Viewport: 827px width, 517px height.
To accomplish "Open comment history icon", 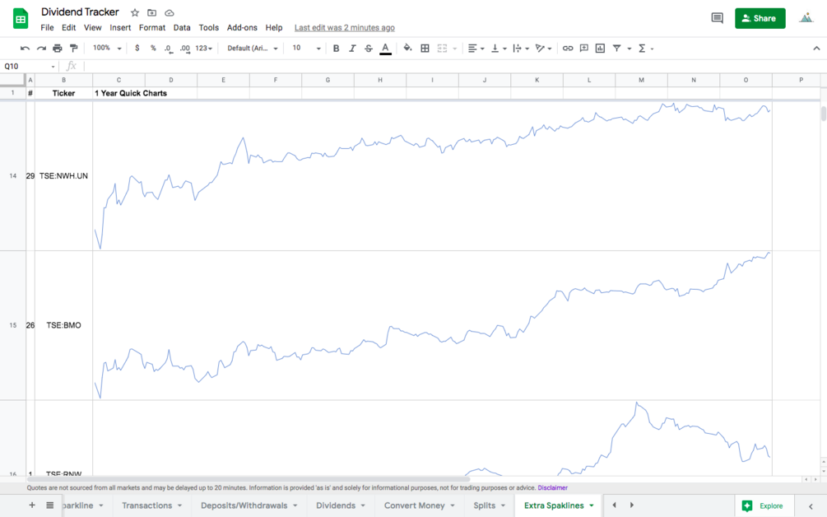I will 718,18.
